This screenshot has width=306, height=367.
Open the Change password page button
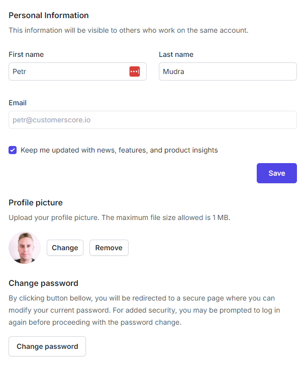(x=47, y=346)
